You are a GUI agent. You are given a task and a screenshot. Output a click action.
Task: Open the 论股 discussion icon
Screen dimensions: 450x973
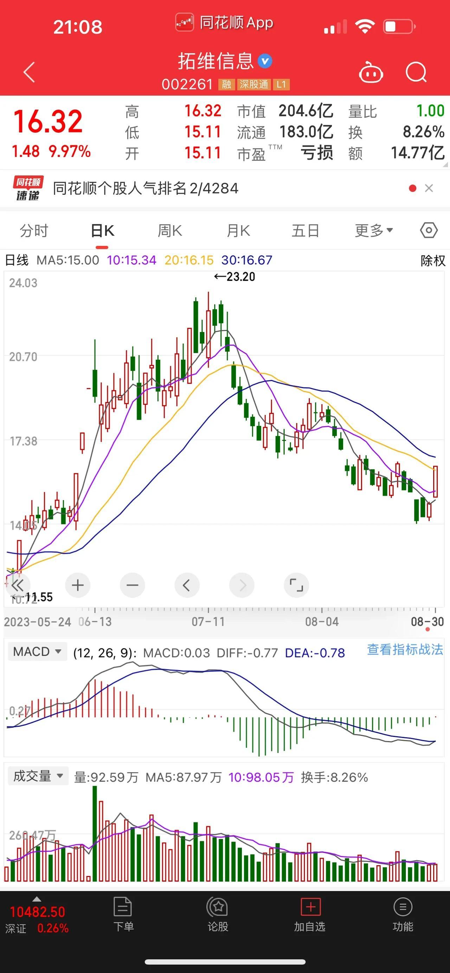pyautogui.click(x=218, y=907)
